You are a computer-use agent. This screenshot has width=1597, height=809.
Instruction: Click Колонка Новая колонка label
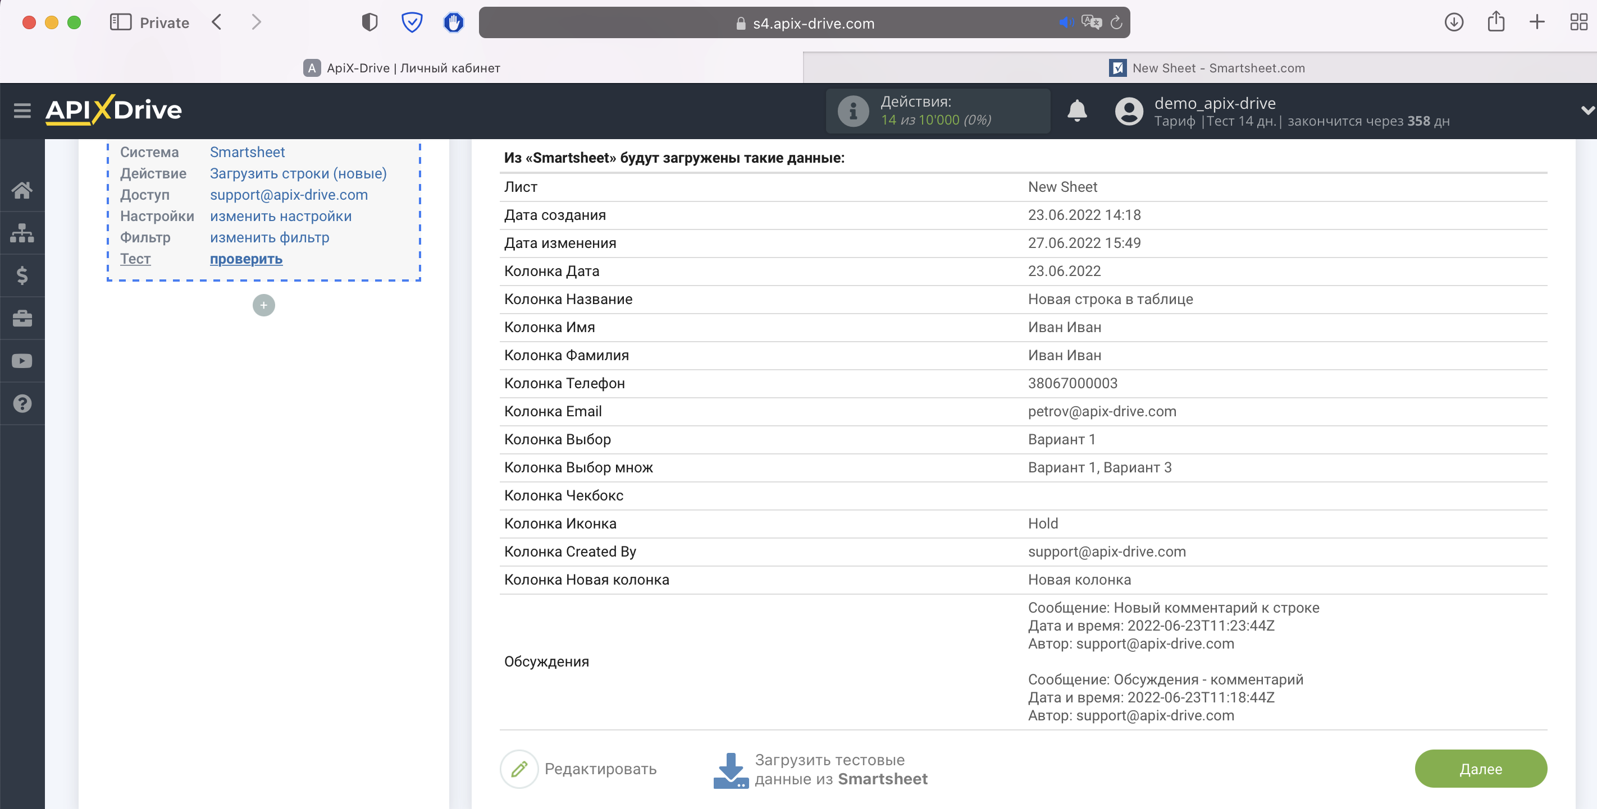(586, 580)
